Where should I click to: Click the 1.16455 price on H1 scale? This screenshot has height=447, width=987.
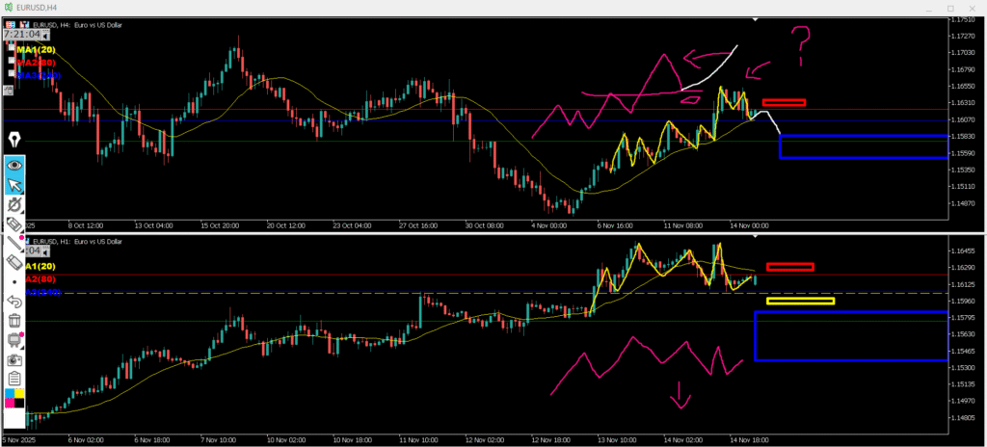coord(964,250)
